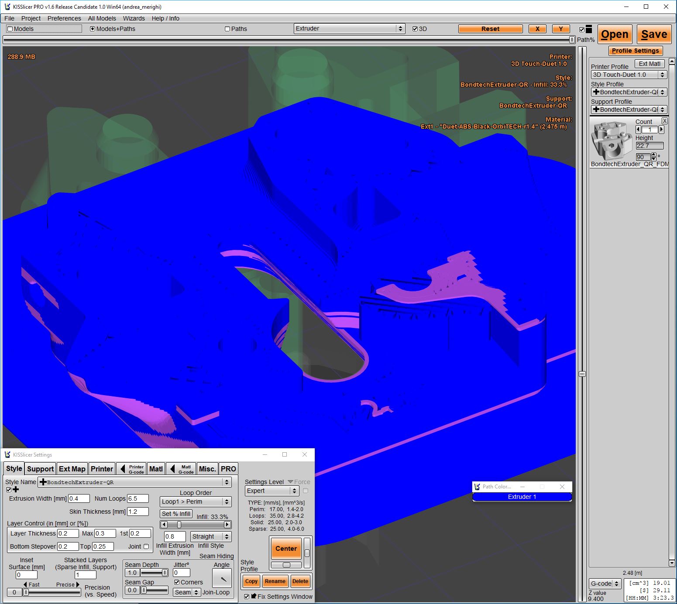Screen dimensions: 677x604
Task: Open the Style Profile dropdown
Action: 629,92
